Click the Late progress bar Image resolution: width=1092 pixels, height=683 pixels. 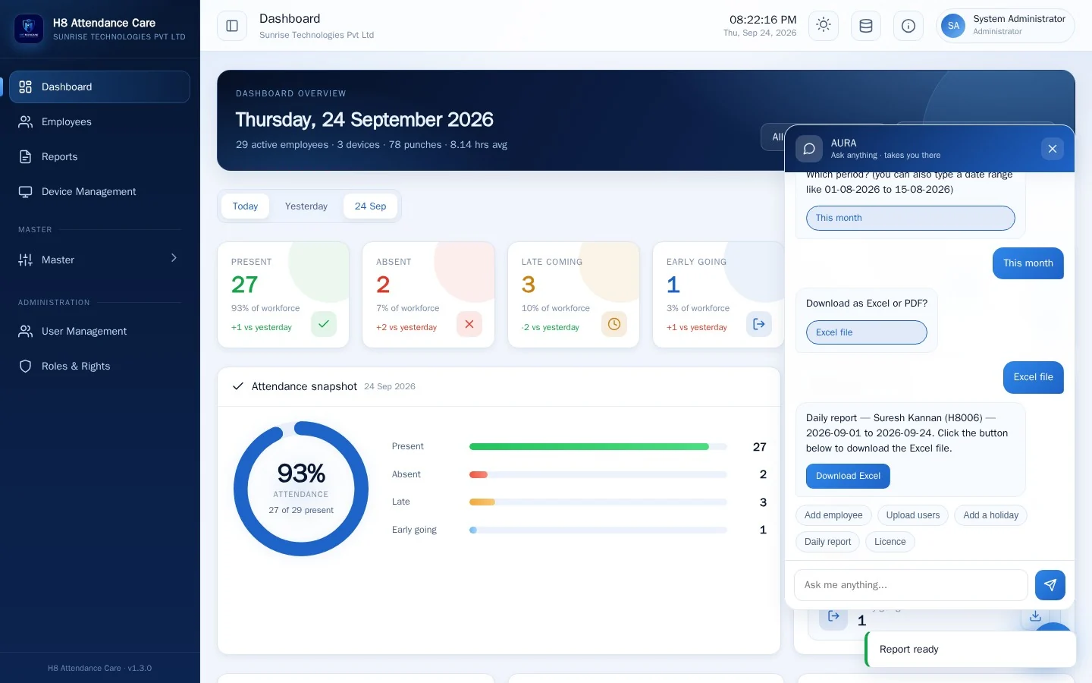[x=598, y=502]
